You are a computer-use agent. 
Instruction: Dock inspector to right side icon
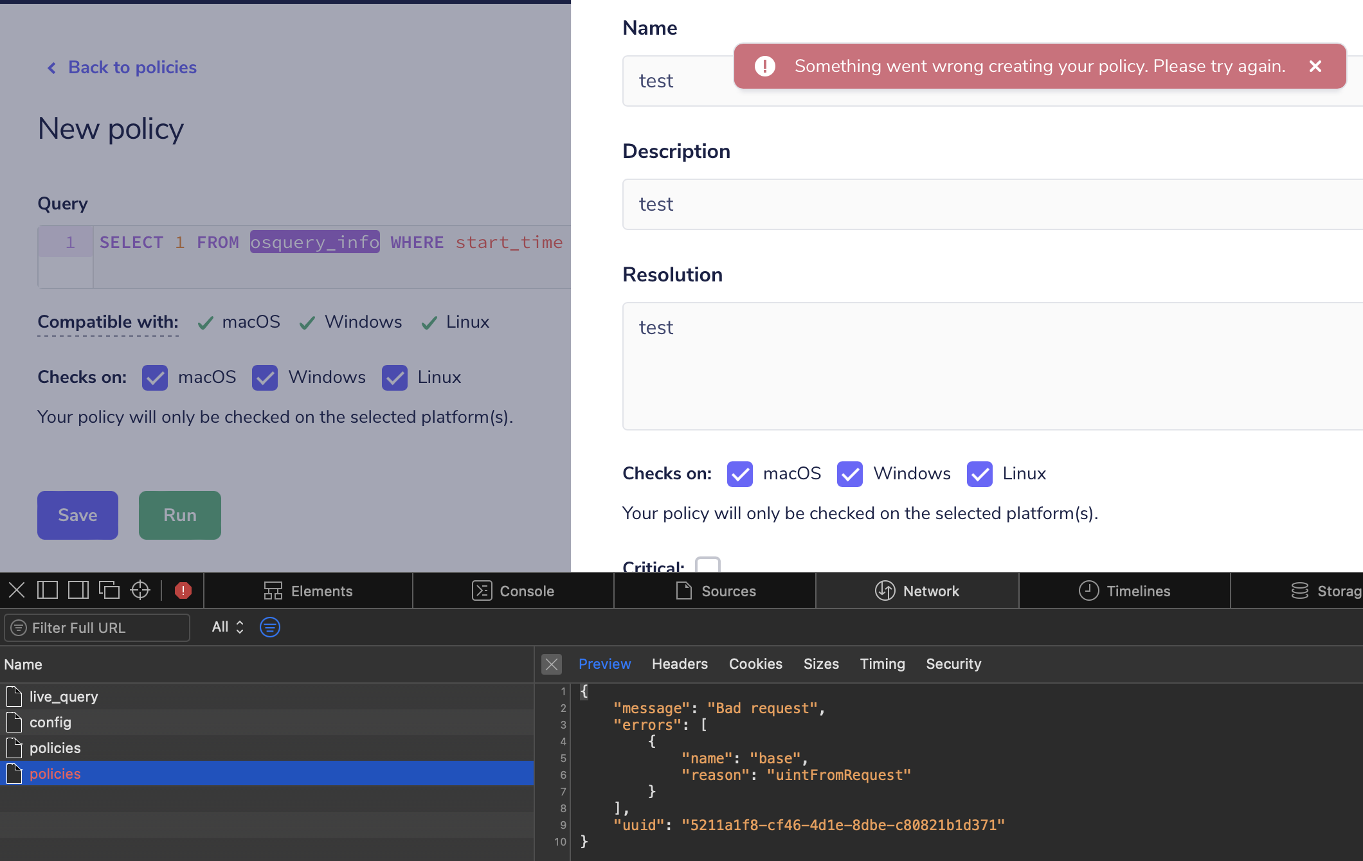click(x=78, y=590)
